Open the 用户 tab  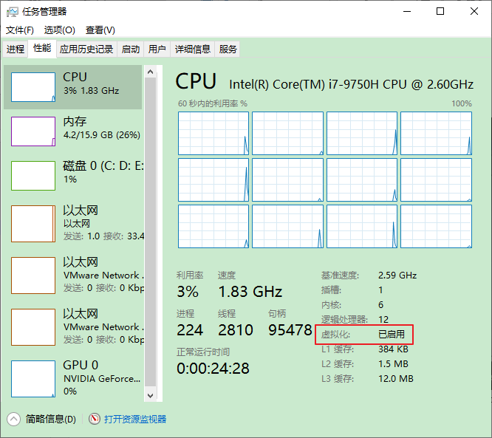click(x=157, y=49)
